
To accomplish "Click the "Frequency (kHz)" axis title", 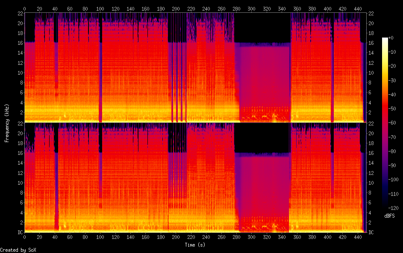I will pos(7,123).
